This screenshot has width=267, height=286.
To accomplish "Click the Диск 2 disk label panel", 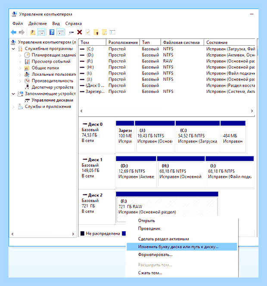I will click(x=96, y=206).
